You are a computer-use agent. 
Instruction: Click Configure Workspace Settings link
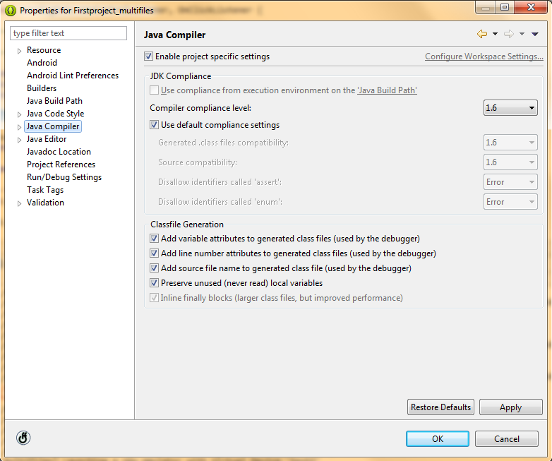pyautogui.click(x=484, y=56)
